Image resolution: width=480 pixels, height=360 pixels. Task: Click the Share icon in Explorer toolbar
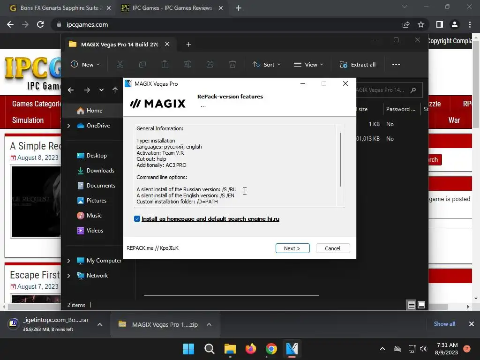coord(210,65)
